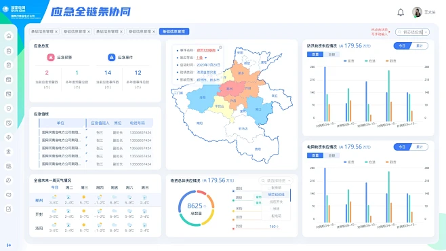
Task: Open the 事件名称 dropdown arrow on the map card
Action: tap(218, 50)
